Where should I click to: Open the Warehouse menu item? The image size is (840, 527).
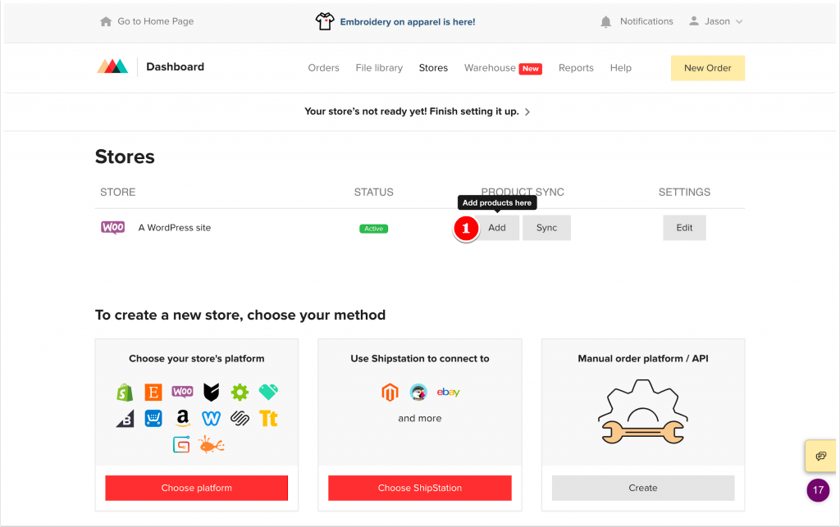tap(490, 68)
